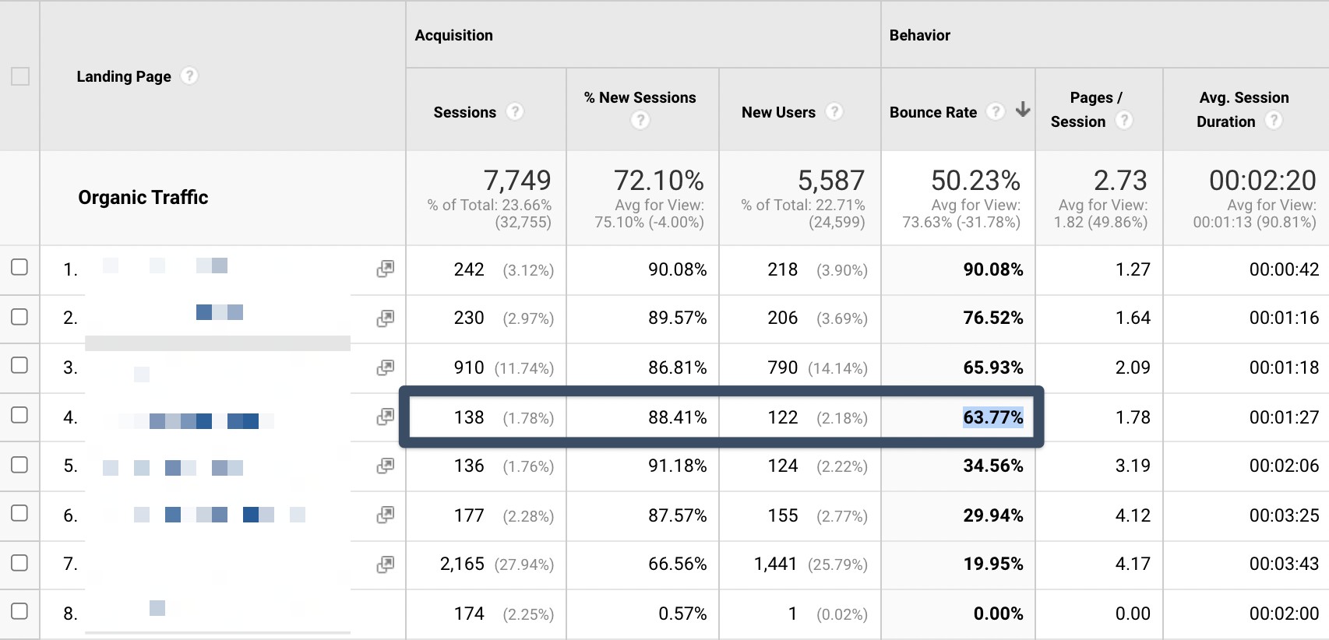Click the 65.93% bounce rate cell

click(993, 367)
